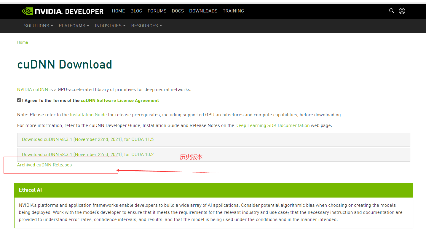Viewport: 426px width, 237px height.
Task: Click the Ethical AI section header
Action: tap(213, 190)
